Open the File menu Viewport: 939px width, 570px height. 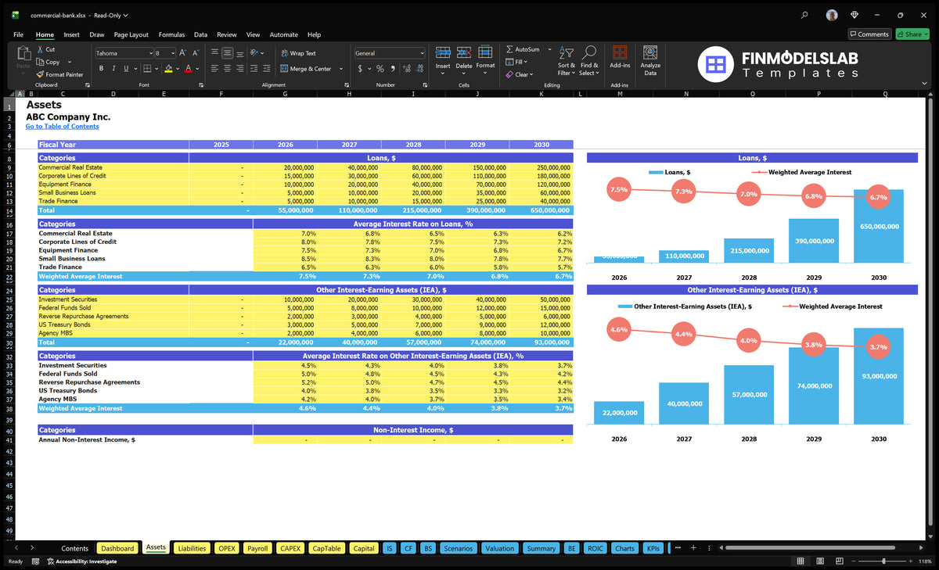tap(18, 34)
